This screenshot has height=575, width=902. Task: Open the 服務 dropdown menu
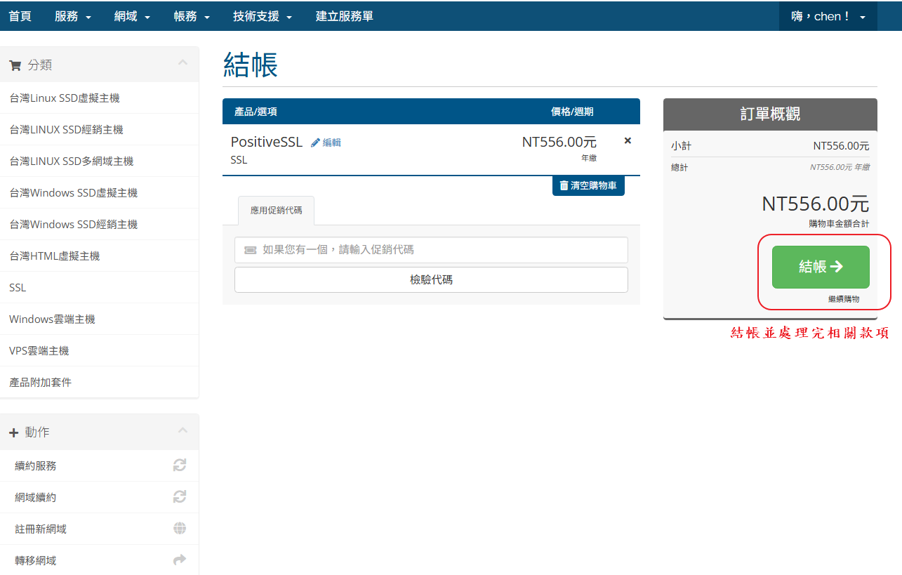point(73,16)
